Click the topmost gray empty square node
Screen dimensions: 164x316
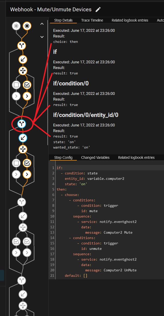coord(16,84)
